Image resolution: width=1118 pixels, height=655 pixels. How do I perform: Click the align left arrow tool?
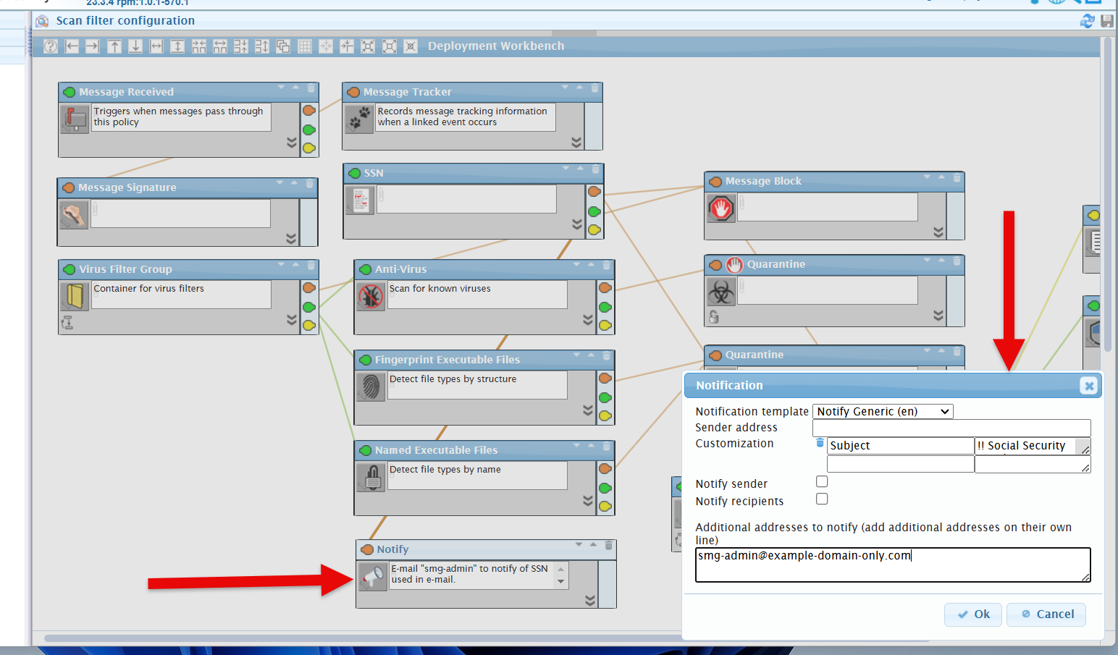(x=72, y=46)
